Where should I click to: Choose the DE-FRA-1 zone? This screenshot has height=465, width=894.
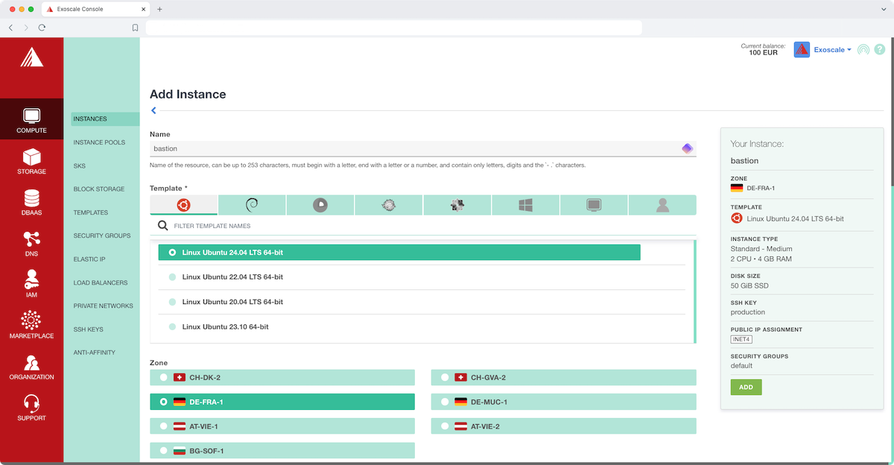[x=282, y=402]
